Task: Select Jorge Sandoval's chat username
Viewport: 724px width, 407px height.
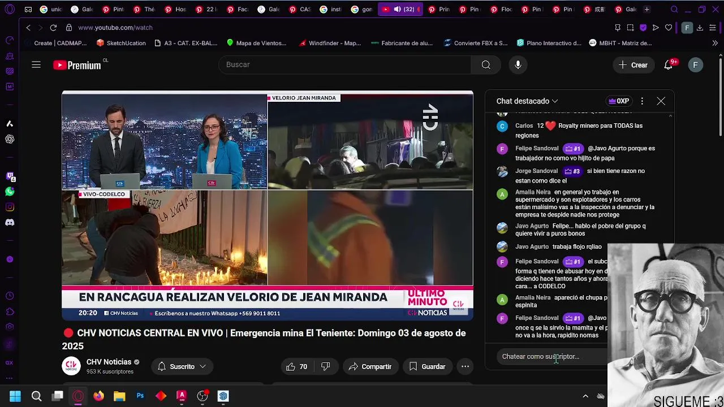Action: tap(536, 171)
